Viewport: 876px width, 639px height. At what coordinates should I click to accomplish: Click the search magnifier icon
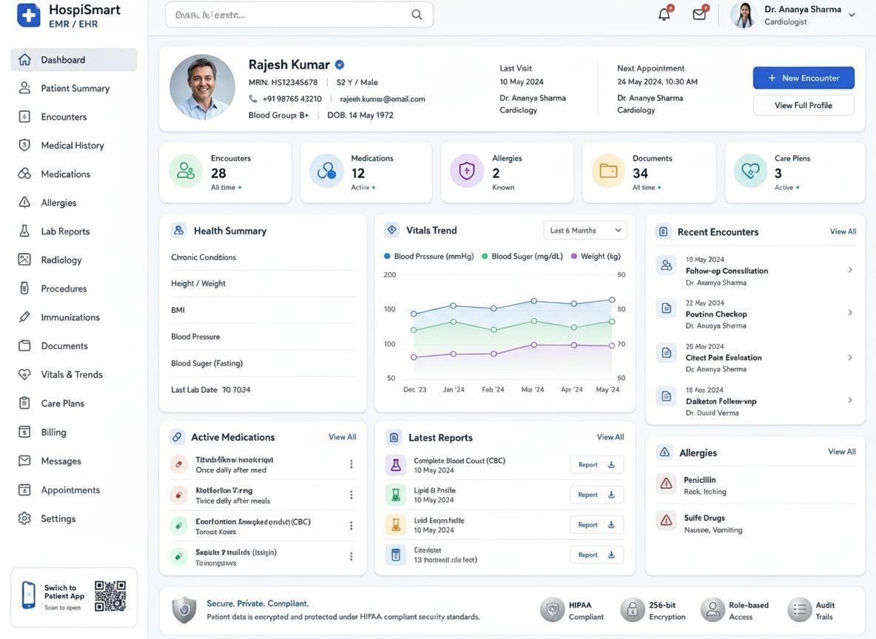[417, 15]
